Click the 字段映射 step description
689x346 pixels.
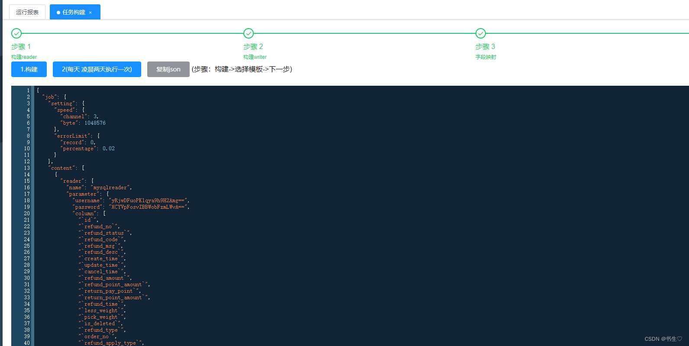(x=486, y=57)
